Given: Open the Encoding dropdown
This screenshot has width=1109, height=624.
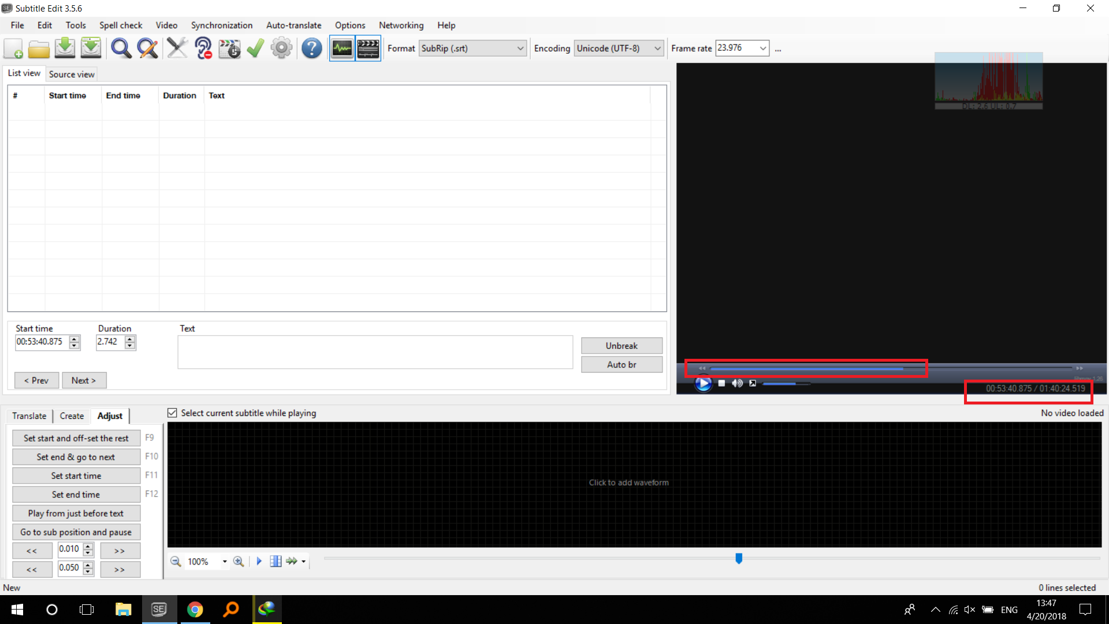Looking at the screenshot, I should pos(657,48).
